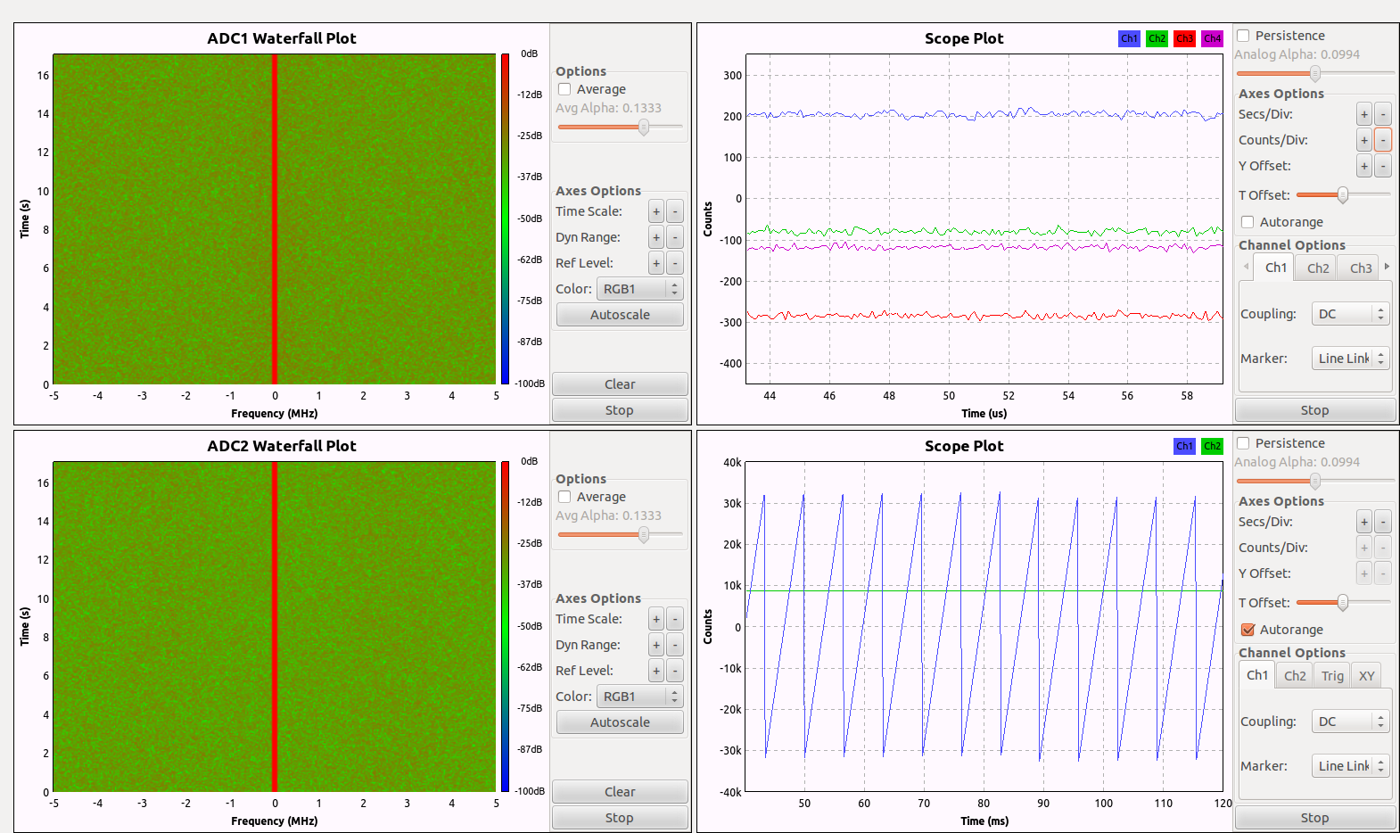Screen dimensions: 1400x833
Task: Increase Y Offset in top scope plot
Action: (1363, 166)
